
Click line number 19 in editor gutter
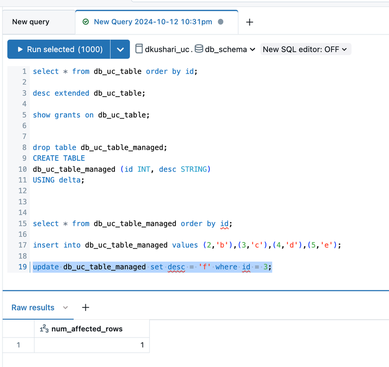22,267
